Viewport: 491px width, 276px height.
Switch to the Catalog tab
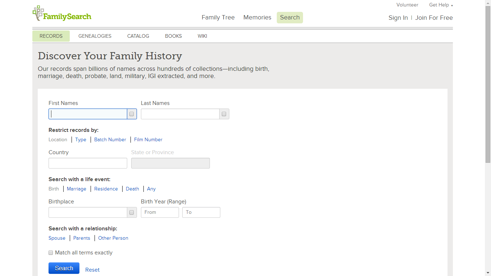click(138, 36)
